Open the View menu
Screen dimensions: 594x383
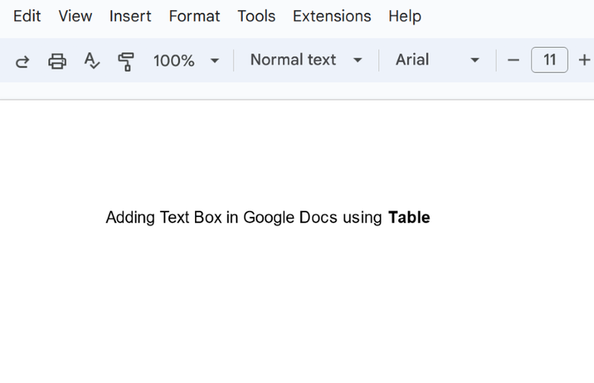click(x=75, y=16)
